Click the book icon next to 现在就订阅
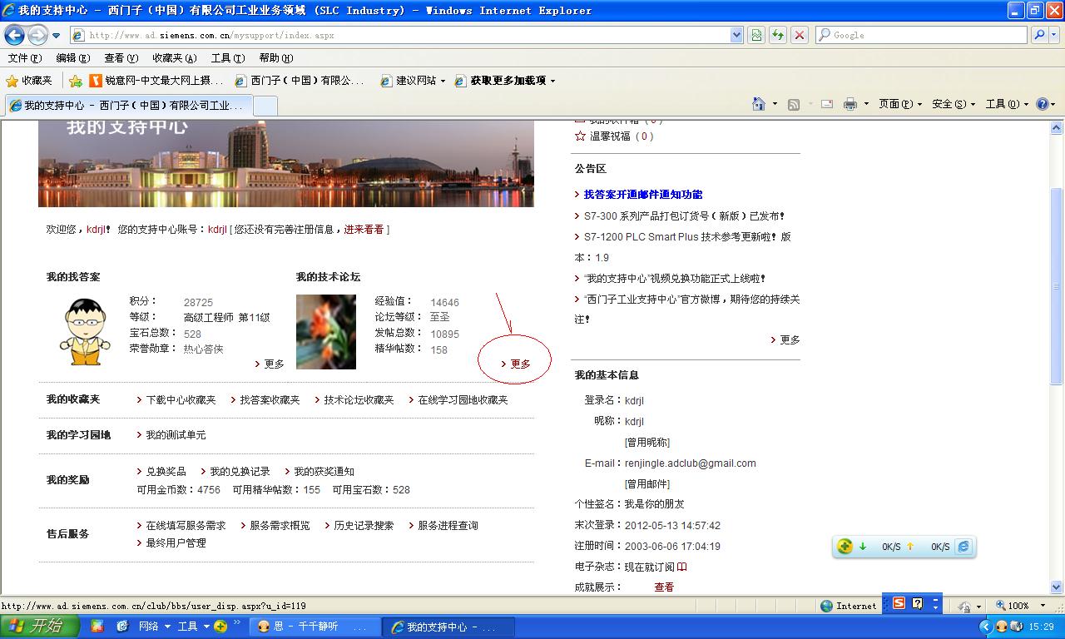 [682, 567]
